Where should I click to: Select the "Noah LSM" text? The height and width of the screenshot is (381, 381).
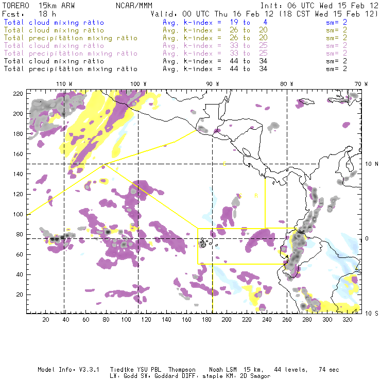223,370
